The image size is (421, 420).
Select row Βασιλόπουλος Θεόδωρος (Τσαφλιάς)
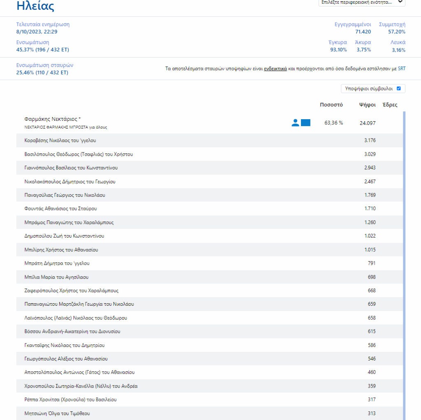tap(209, 154)
